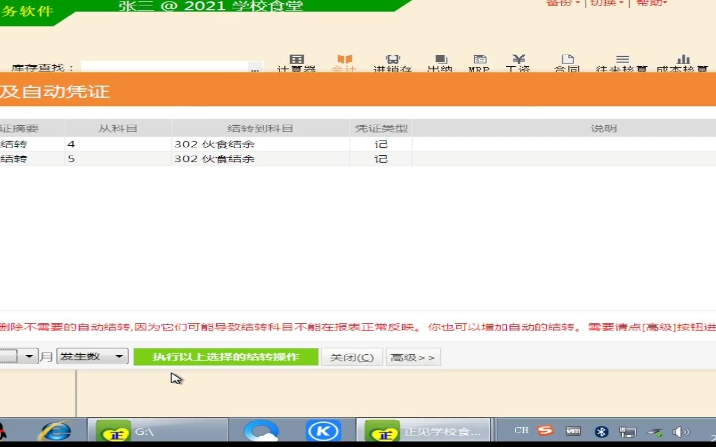Open the 出纳 cashier module icon
716x447 pixels.
pos(440,63)
